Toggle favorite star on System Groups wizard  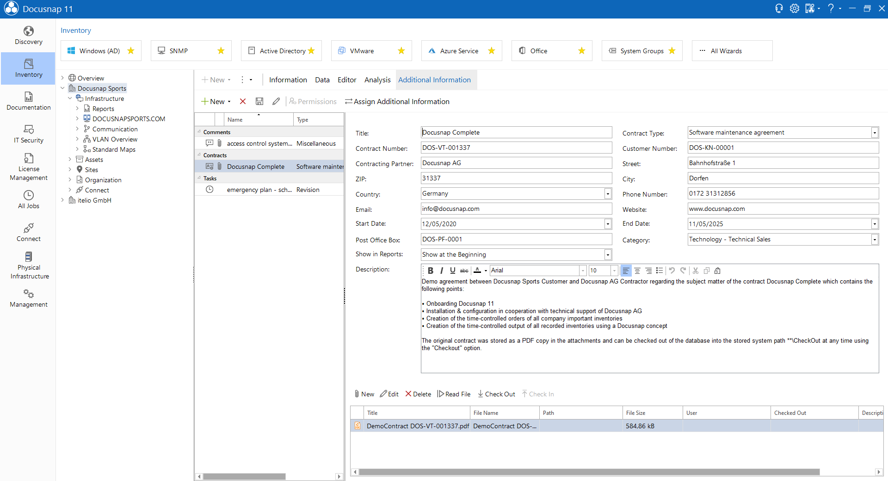click(672, 51)
